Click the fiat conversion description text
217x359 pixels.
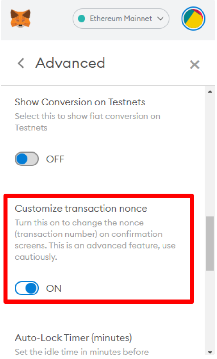[x=87, y=122]
